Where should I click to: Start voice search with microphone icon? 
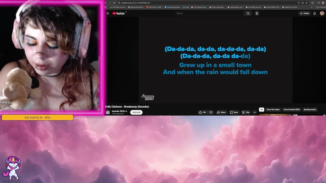pyautogui.click(x=257, y=13)
